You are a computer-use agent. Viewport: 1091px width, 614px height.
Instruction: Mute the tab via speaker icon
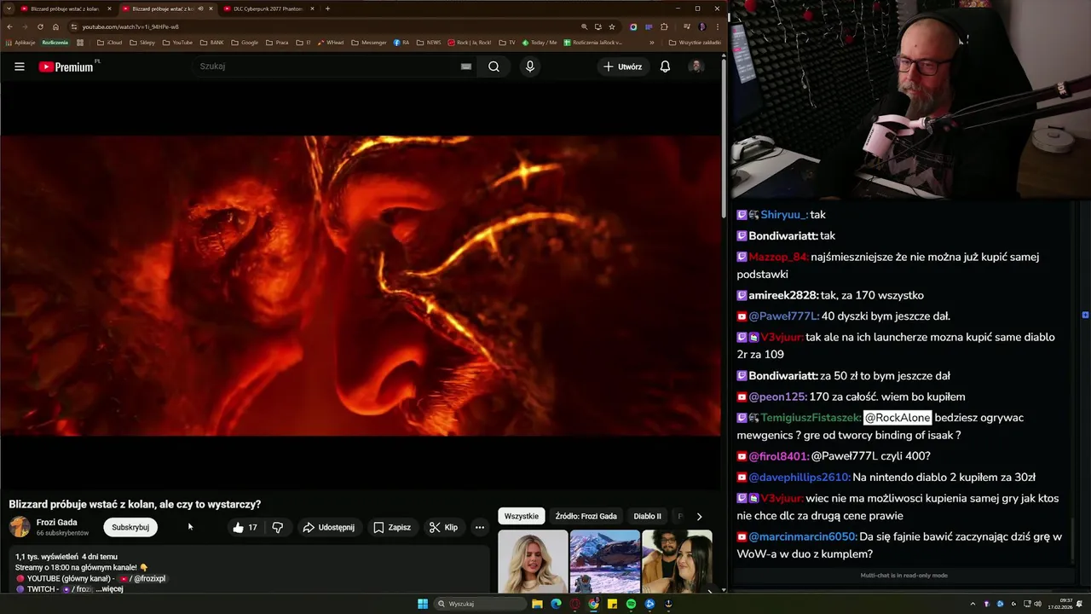[201, 9]
